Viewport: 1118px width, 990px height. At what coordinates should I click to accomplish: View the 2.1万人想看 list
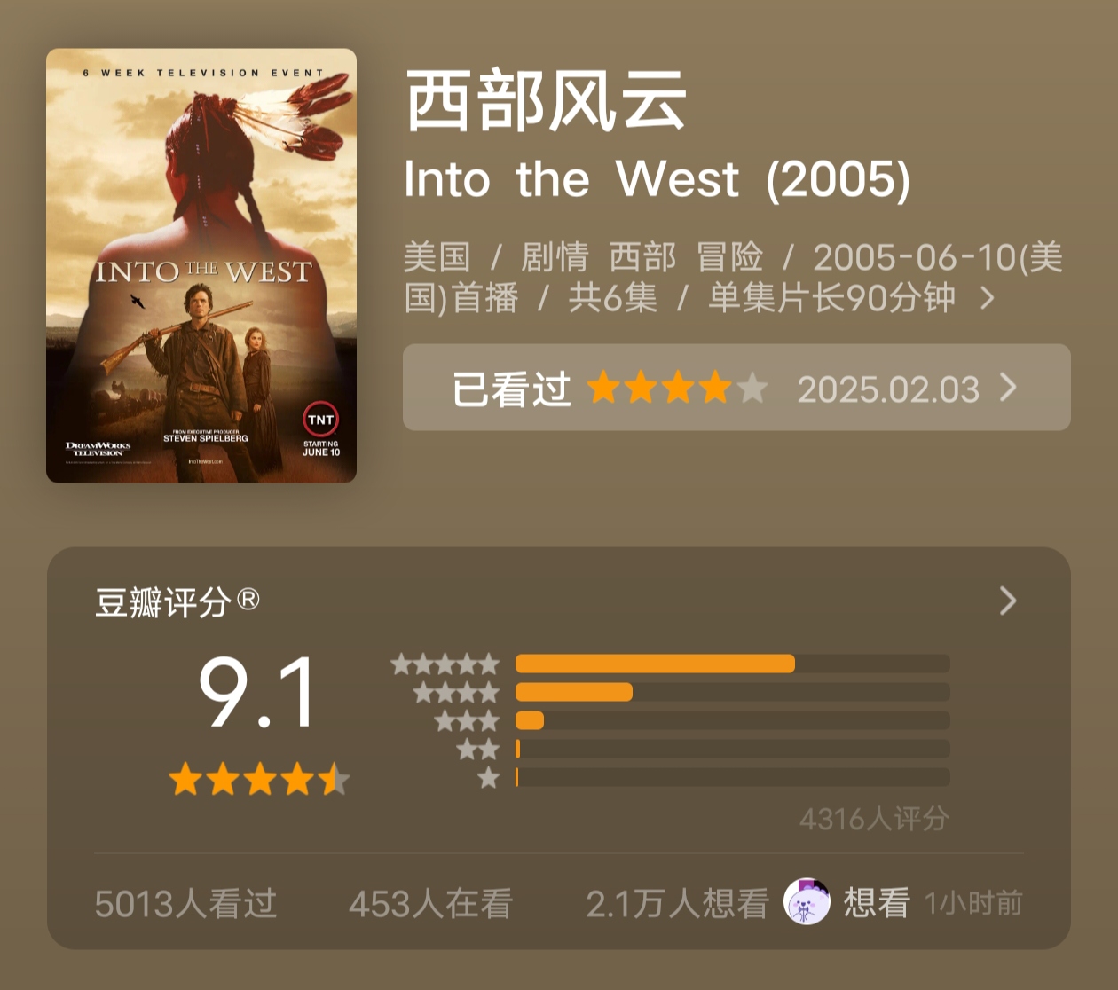[677, 904]
